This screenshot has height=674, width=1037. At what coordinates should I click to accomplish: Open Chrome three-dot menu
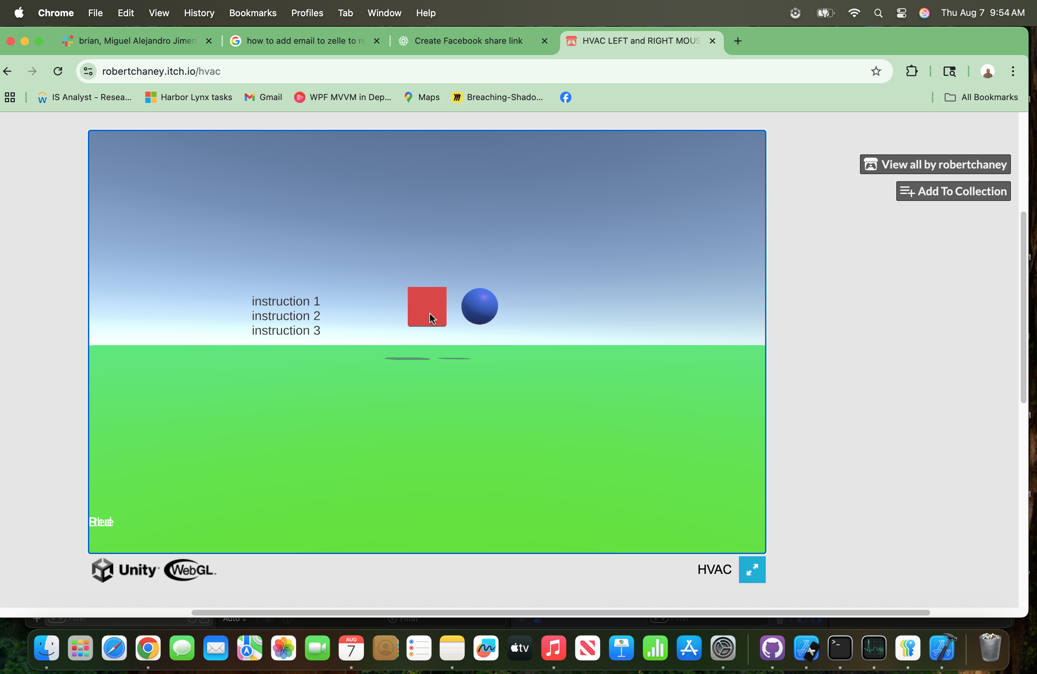point(1013,71)
